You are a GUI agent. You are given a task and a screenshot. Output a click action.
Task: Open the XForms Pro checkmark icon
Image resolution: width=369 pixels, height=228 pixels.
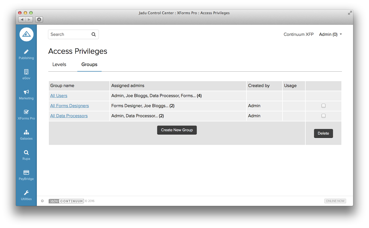26,112
